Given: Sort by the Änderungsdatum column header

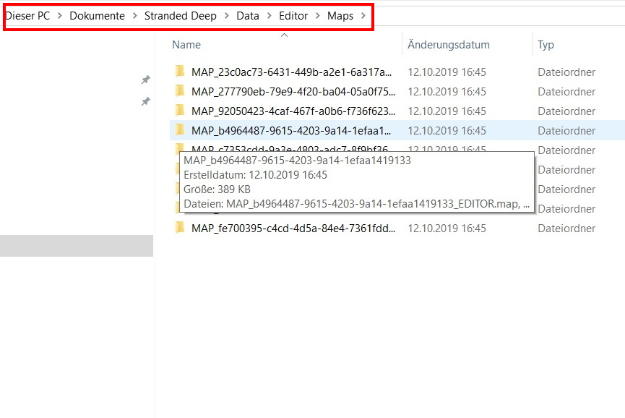Looking at the screenshot, I should pos(448,45).
